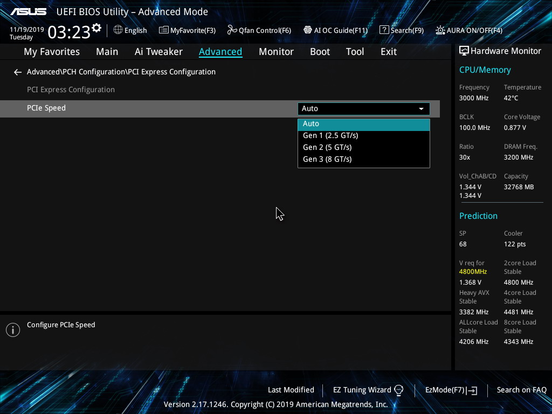Switch to My Favorites tab
The image size is (552, 414).
52,52
